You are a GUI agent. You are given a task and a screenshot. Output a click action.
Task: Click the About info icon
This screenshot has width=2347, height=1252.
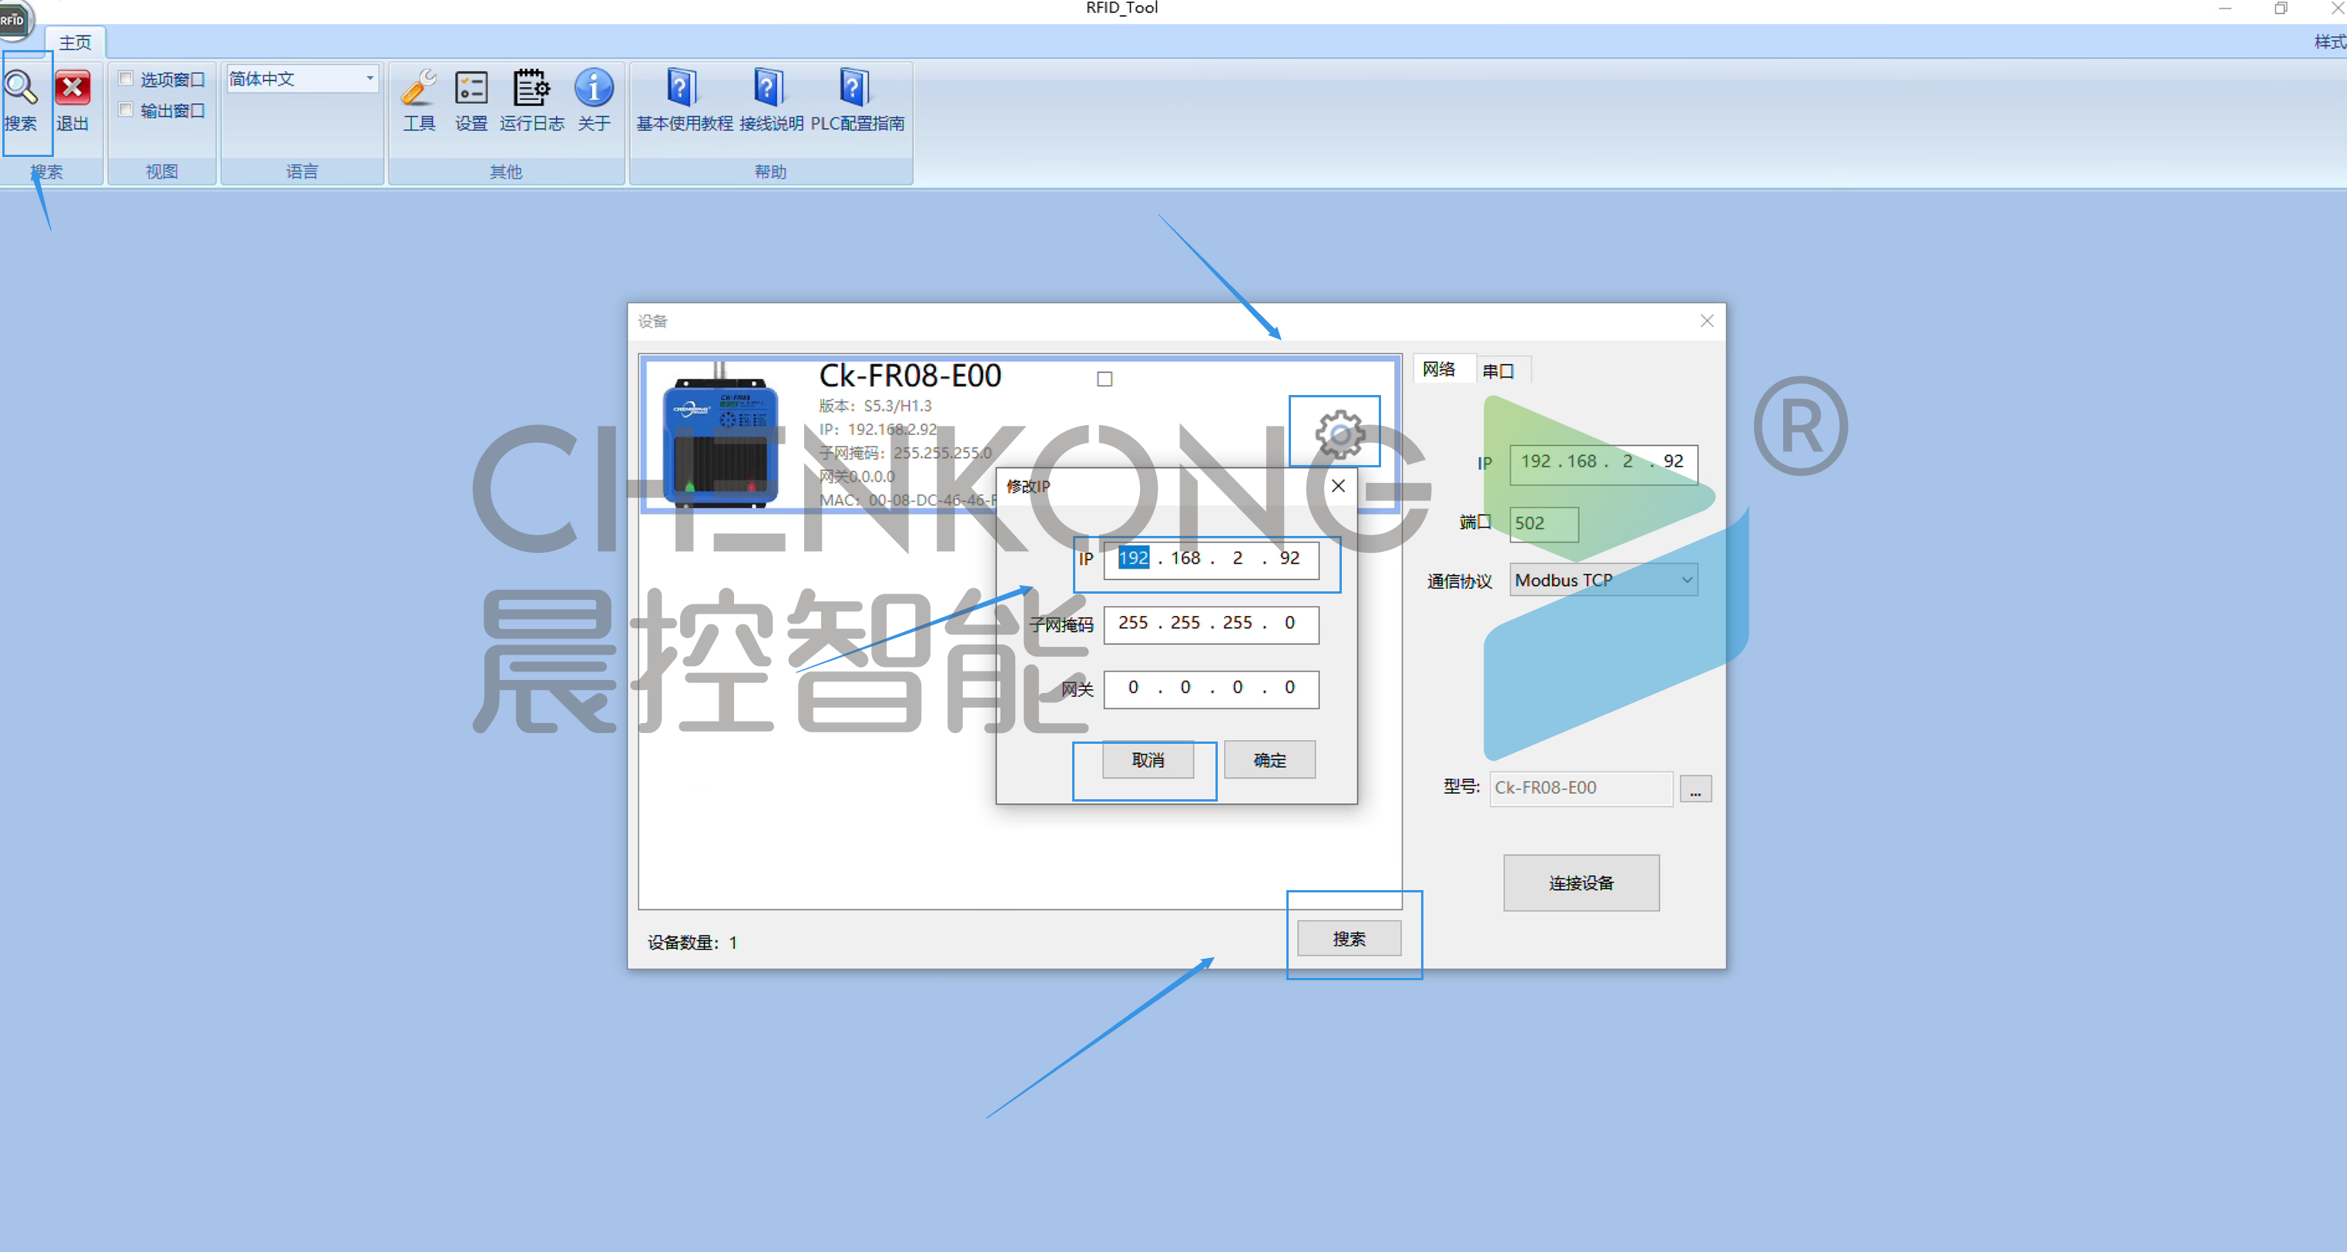click(x=594, y=89)
